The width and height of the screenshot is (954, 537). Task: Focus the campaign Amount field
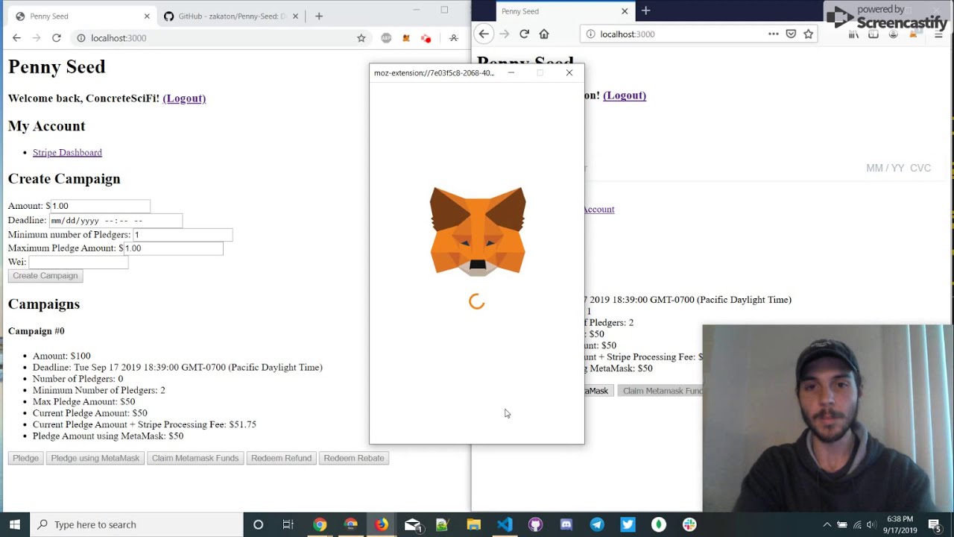(x=101, y=206)
